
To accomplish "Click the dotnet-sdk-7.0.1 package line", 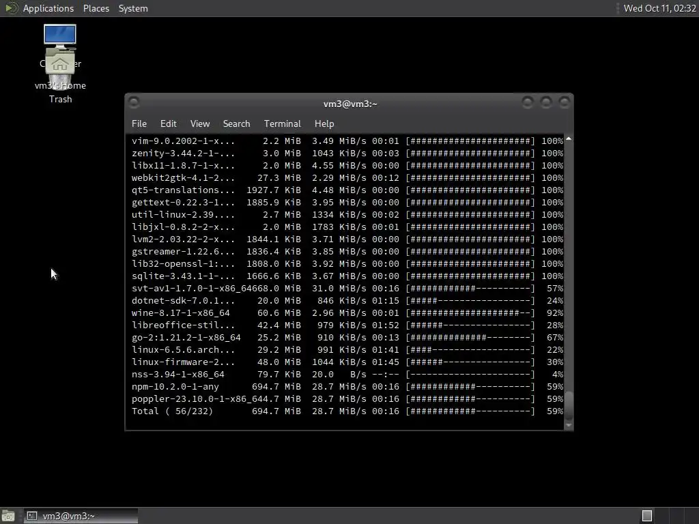I will pos(347,301).
